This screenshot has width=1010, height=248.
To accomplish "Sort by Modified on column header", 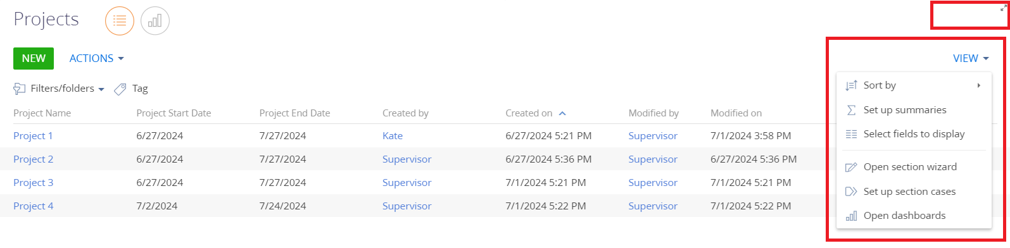I will tap(736, 113).
